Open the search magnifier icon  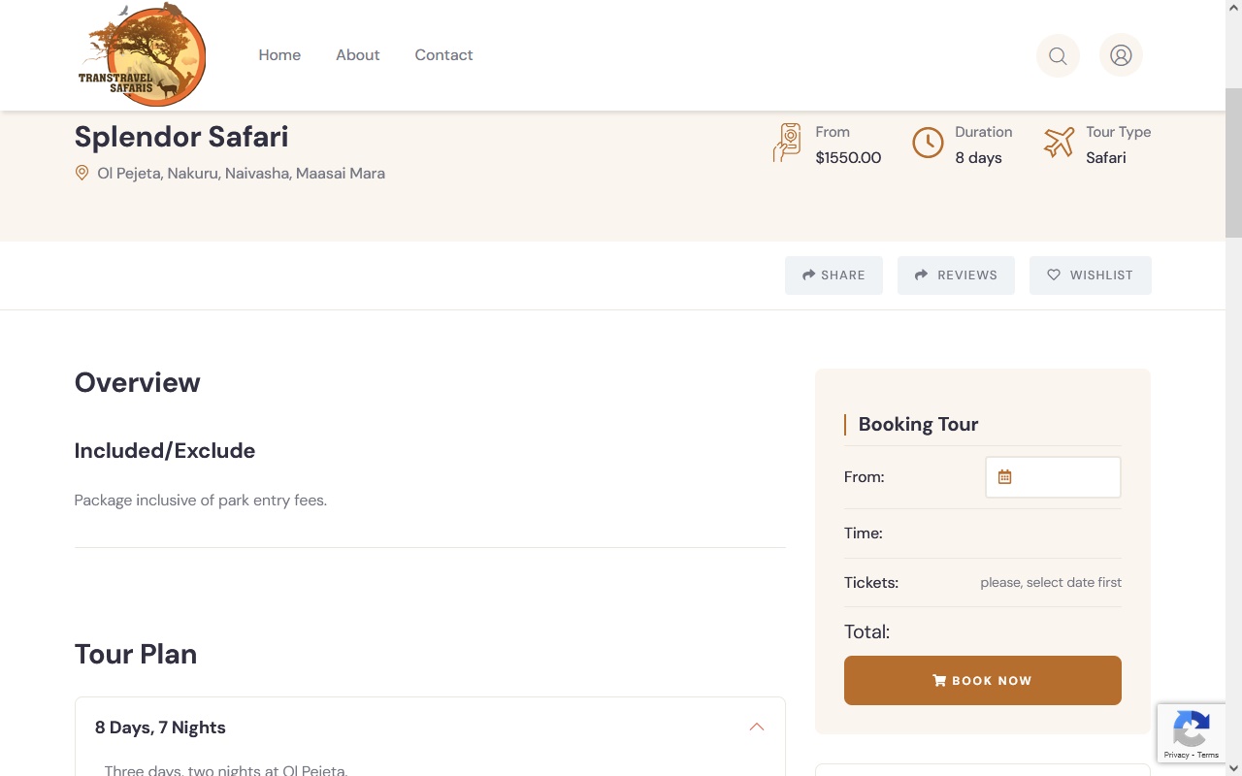[1058, 56]
